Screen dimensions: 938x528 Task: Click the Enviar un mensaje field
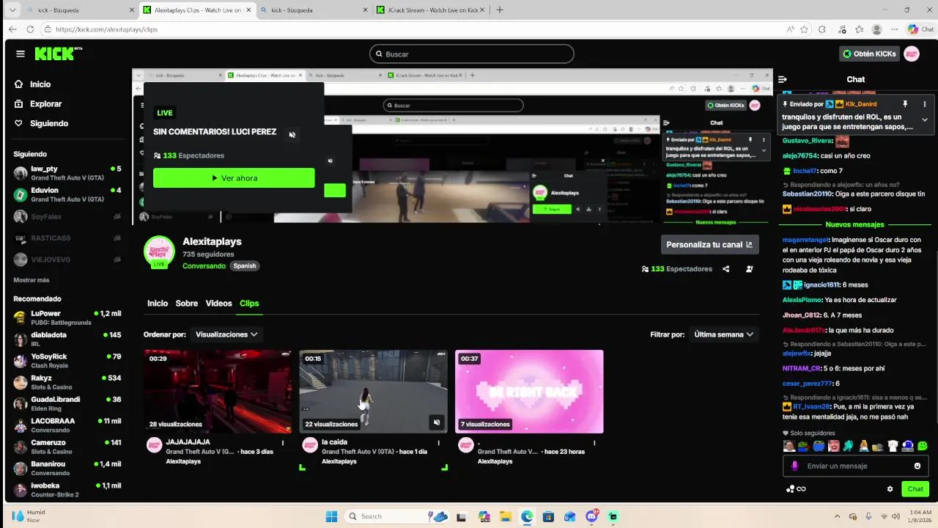pyautogui.click(x=854, y=466)
